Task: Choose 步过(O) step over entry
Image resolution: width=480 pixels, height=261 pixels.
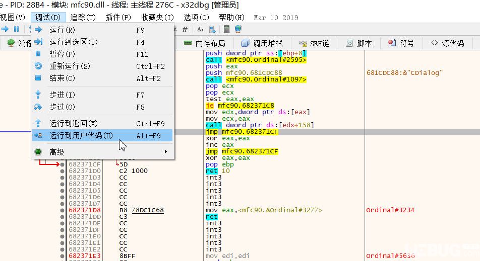Action: coord(102,107)
